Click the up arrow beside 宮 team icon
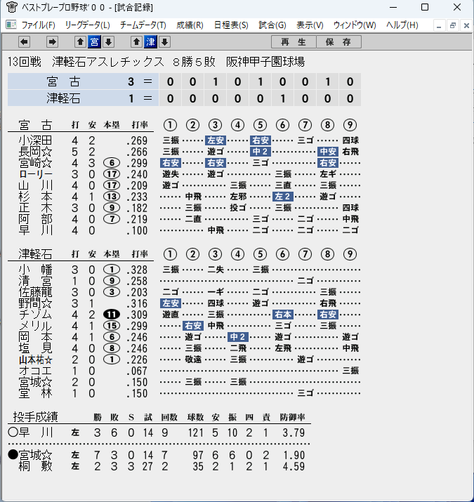This screenshot has height=502, width=474. click(x=80, y=41)
